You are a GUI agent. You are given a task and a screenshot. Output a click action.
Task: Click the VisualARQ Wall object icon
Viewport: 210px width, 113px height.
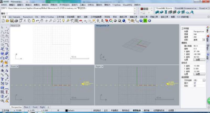click(157, 12)
